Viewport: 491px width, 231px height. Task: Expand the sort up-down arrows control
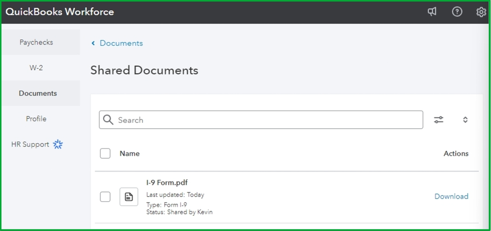pyautogui.click(x=465, y=119)
